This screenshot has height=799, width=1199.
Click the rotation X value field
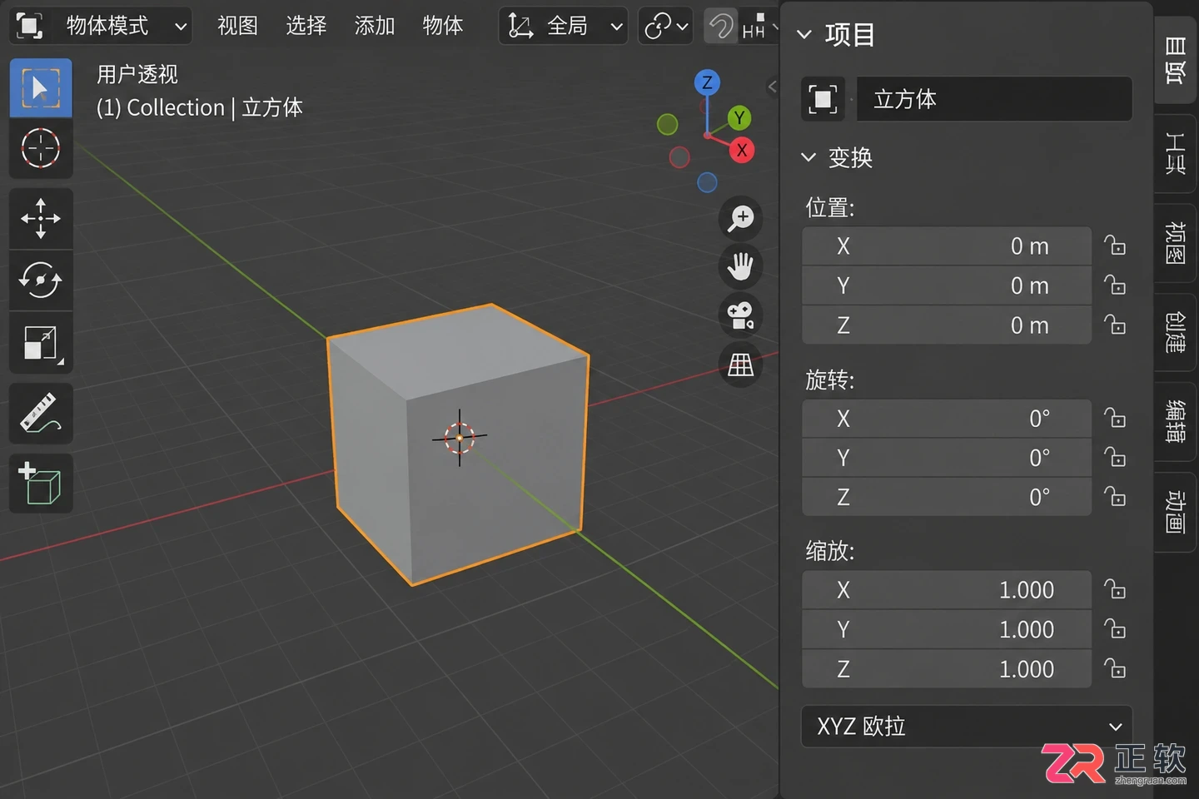click(x=947, y=419)
